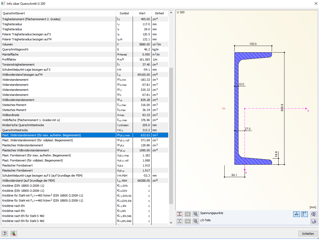
Task: Close the dialog with Schließen
Action: tap(308, 234)
